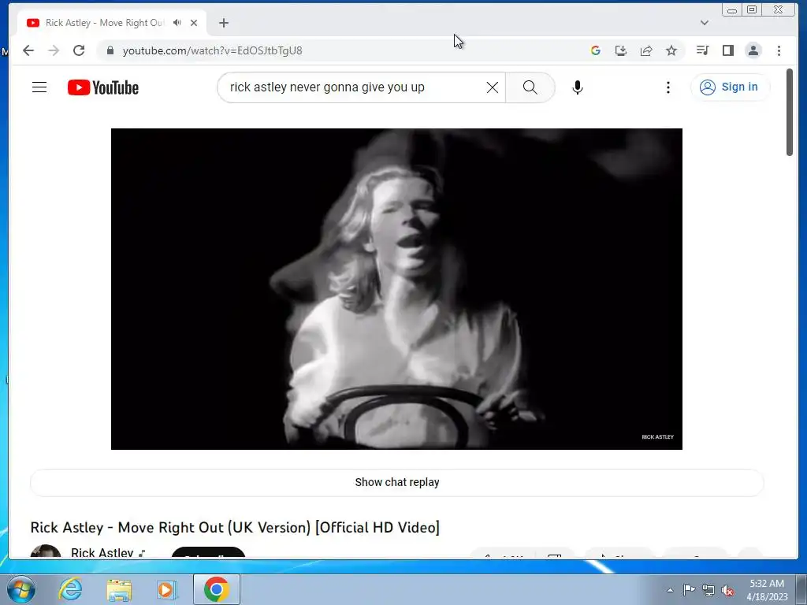Toggle the Chrome side panel

pyautogui.click(x=727, y=50)
